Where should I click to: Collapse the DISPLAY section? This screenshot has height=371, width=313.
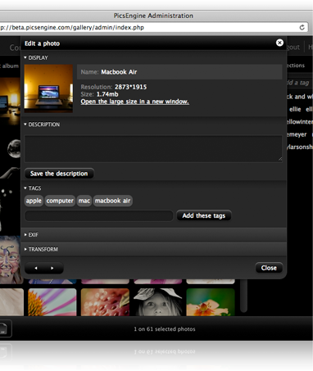coord(36,57)
